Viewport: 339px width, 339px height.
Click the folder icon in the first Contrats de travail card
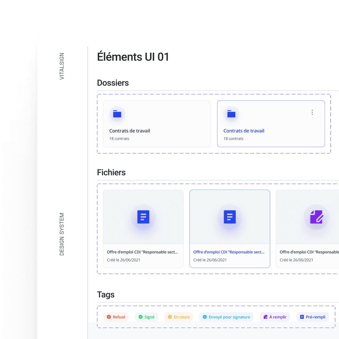tap(117, 114)
